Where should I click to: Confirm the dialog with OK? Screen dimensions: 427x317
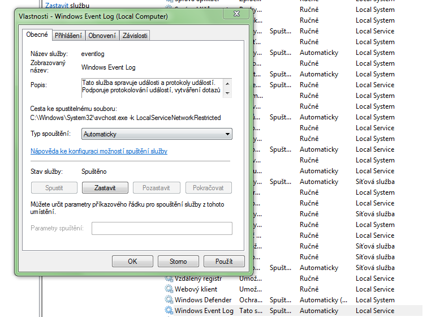pos(132,262)
